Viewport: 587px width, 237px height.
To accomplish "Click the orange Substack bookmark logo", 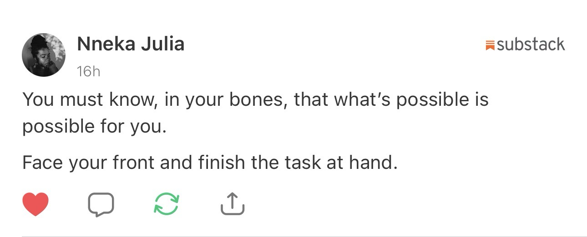I will [490, 45].
